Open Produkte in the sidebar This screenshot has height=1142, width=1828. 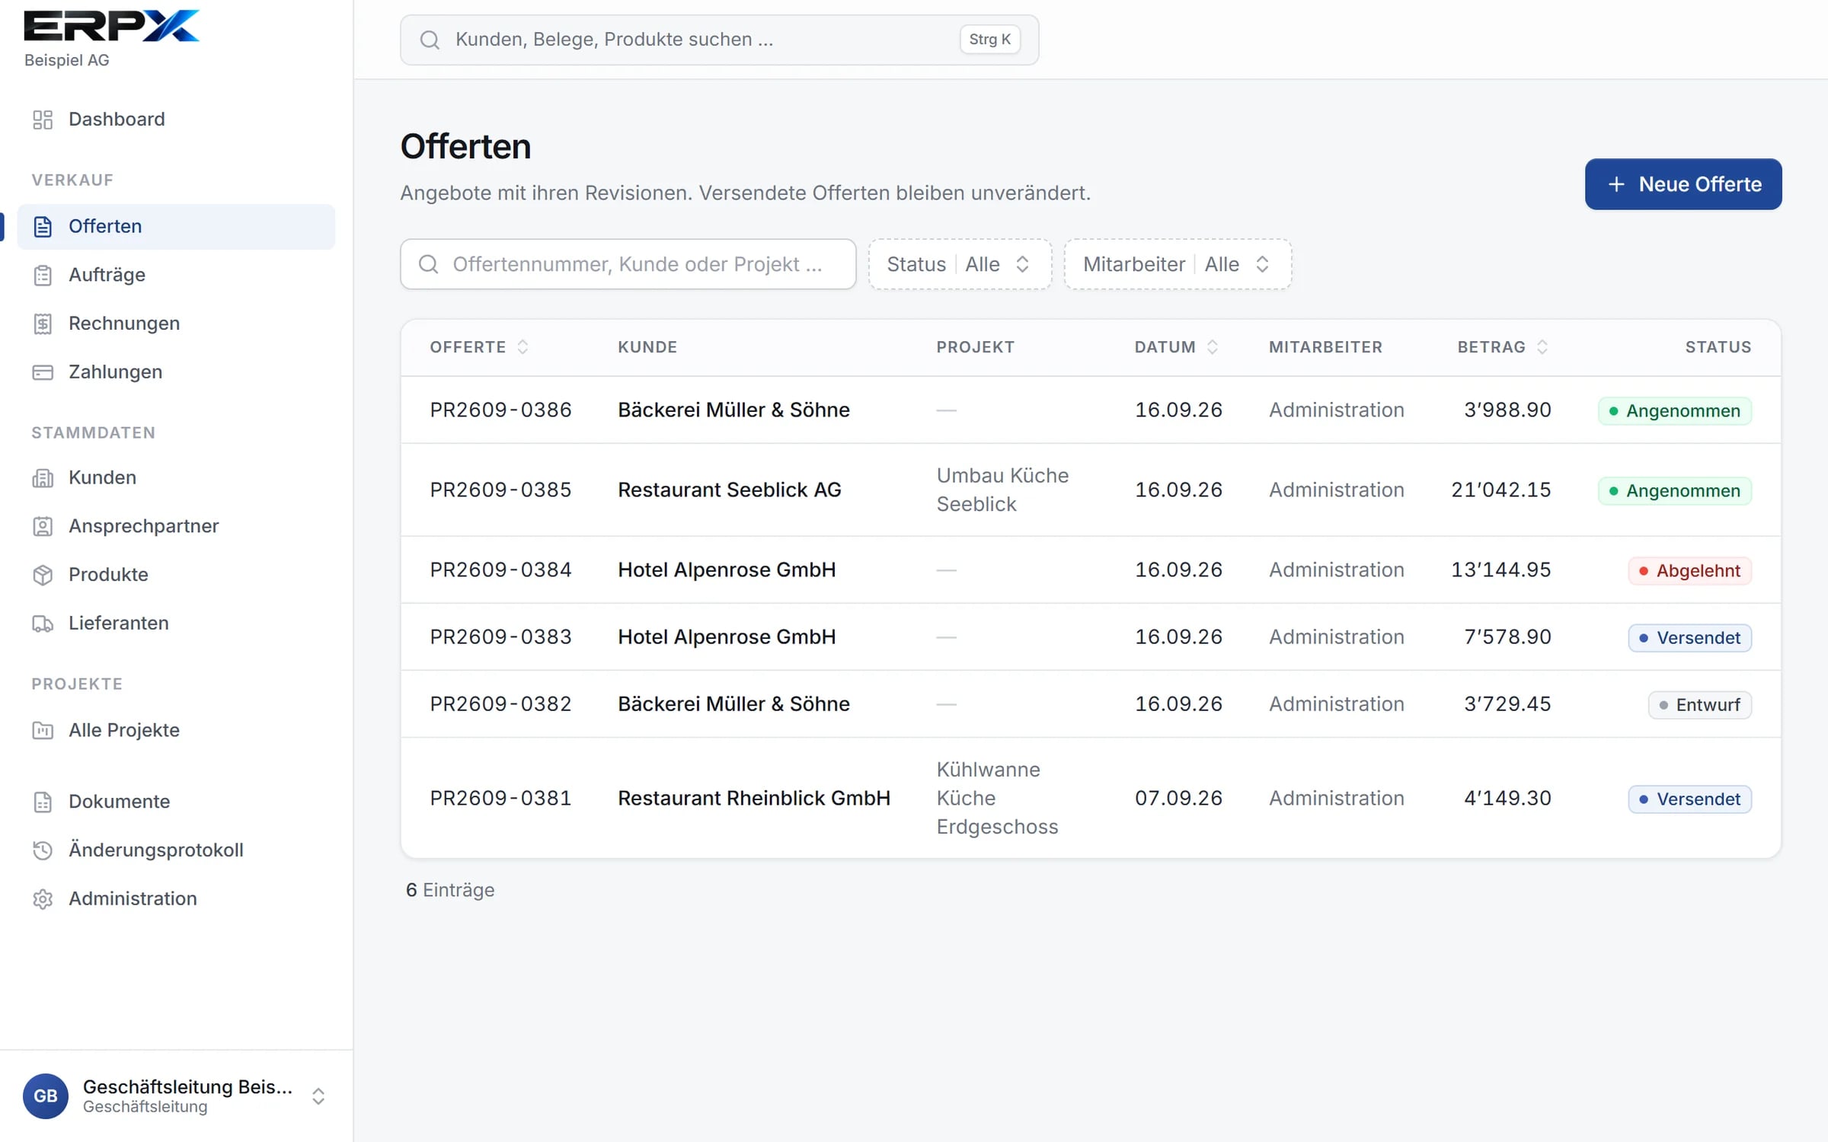click(x=176, y=575)
